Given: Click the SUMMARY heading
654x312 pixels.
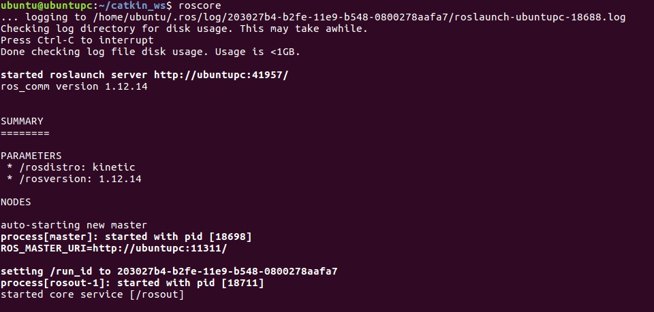Looking at the screenshot, I should [x=22, y=121].
